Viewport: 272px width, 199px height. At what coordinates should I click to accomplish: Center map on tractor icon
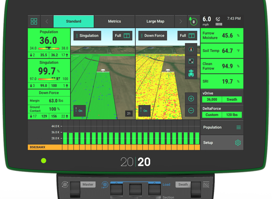click(191, 73)
